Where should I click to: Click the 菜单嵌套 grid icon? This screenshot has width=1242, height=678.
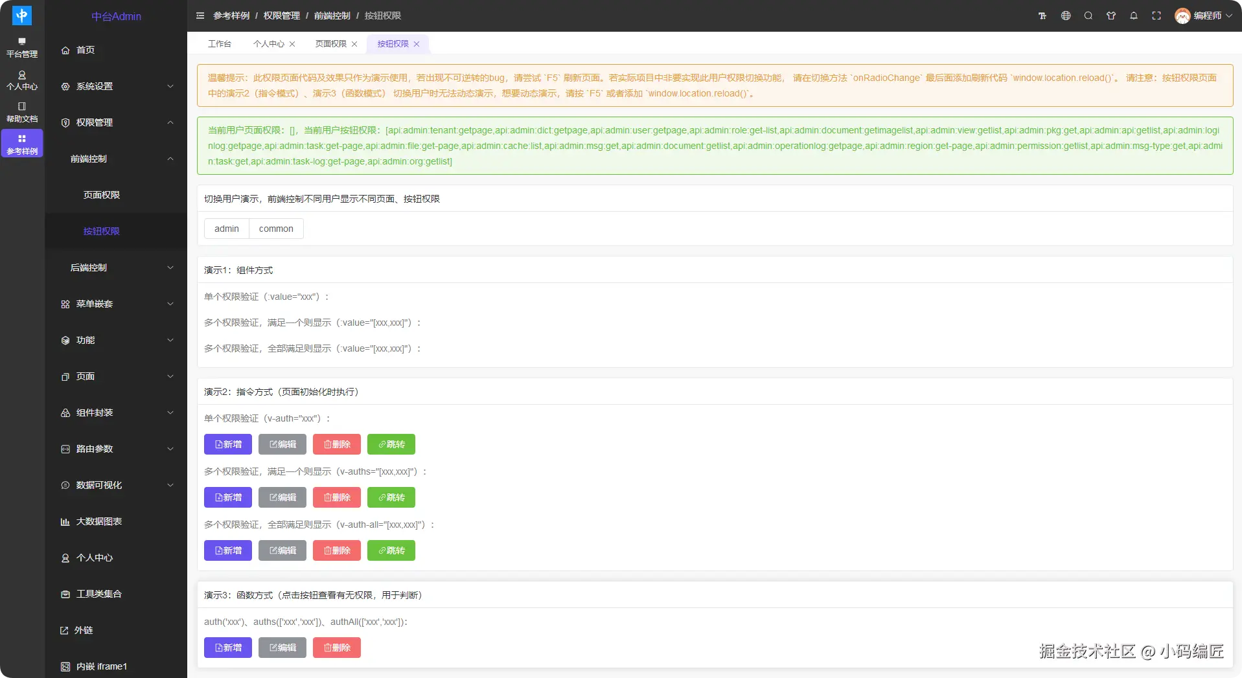coord(65,304)
